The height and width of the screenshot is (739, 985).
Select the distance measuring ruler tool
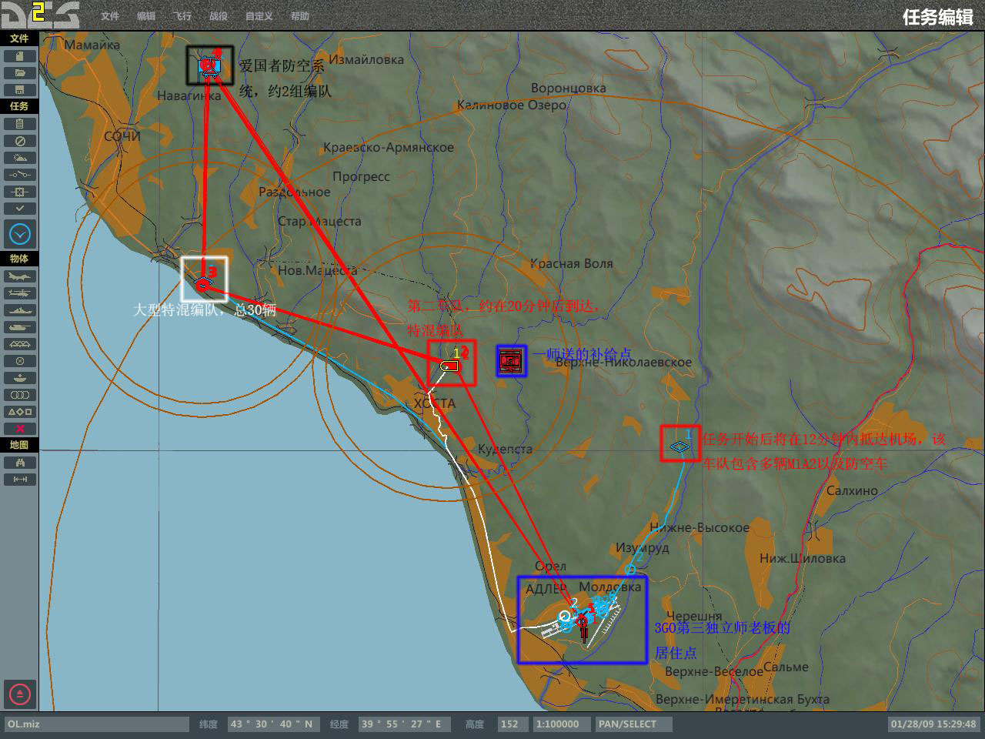click(19, 480)
